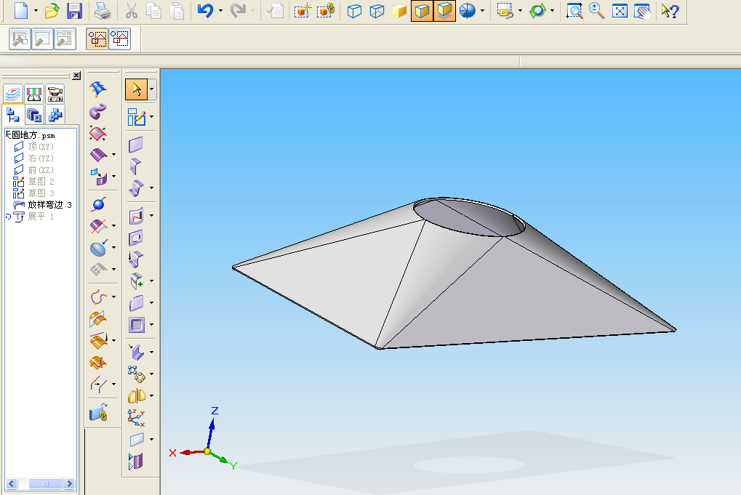This screenshot has width=741, height=495.
Task: Toggle the red relationship display button
Action: click(x=120, y=39)
